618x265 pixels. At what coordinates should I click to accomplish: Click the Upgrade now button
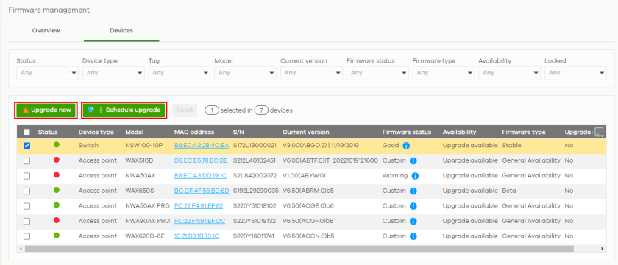tap(46, 110)
